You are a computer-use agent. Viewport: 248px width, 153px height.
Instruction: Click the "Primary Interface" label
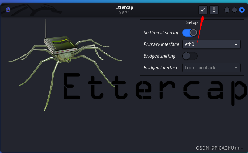pyautogui.click(x=161, y=44)
